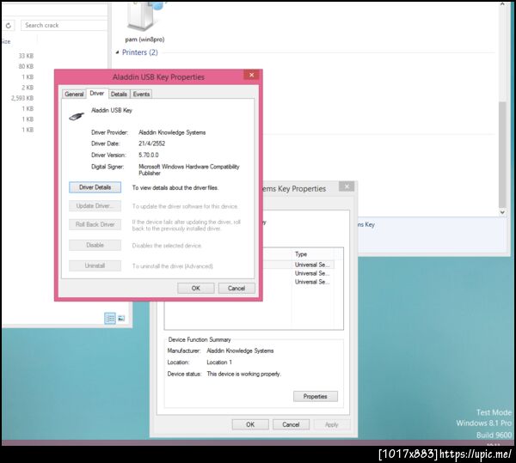Click the Search crack input field

click(x=64, y=25)
